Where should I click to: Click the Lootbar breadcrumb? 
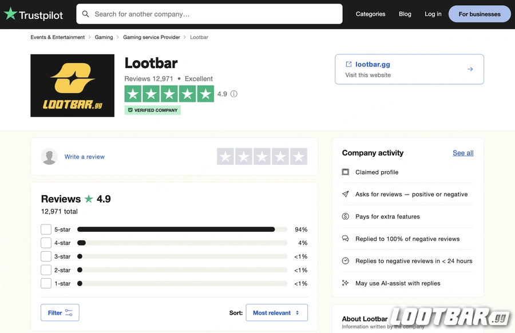(199, 37)
